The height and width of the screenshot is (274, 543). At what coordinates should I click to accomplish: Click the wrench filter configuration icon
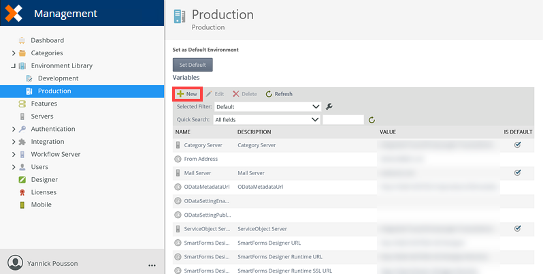pyautogui.click(x=329, y=106)
